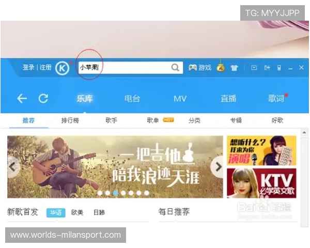Select the 推荐 sub-tab

(x=28, y=120)
